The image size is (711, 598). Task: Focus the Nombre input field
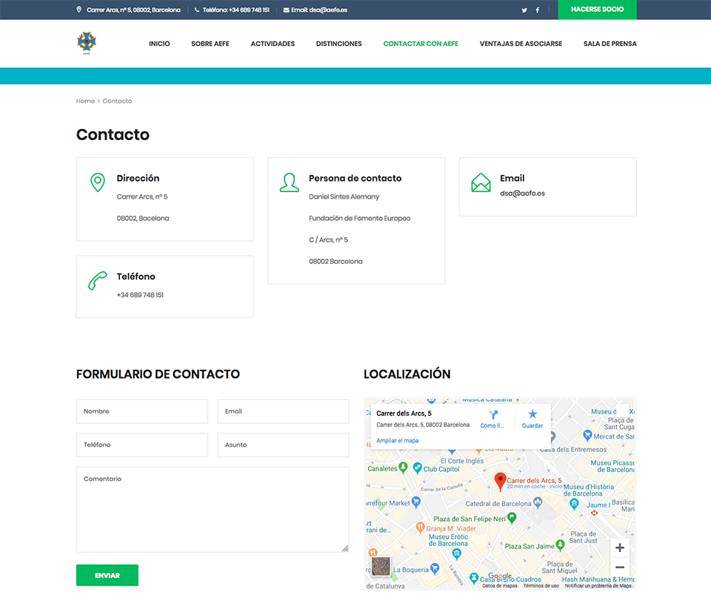point(141,411)
